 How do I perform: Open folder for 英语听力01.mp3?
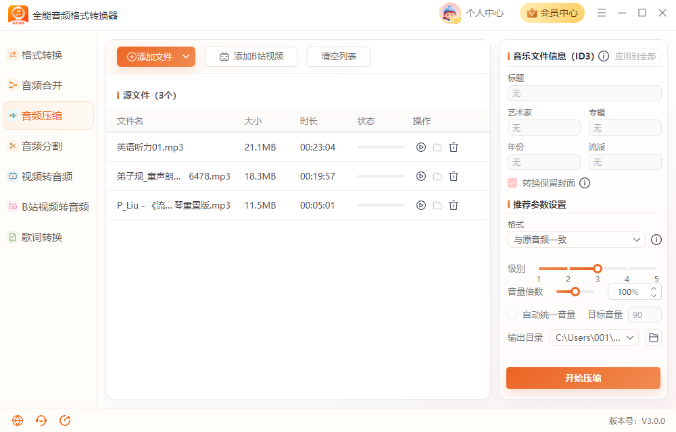click(x=437, y=147)
